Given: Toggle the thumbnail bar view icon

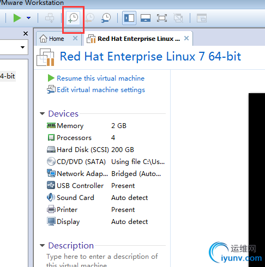Looking at the screenshot, I should point(146,18).
